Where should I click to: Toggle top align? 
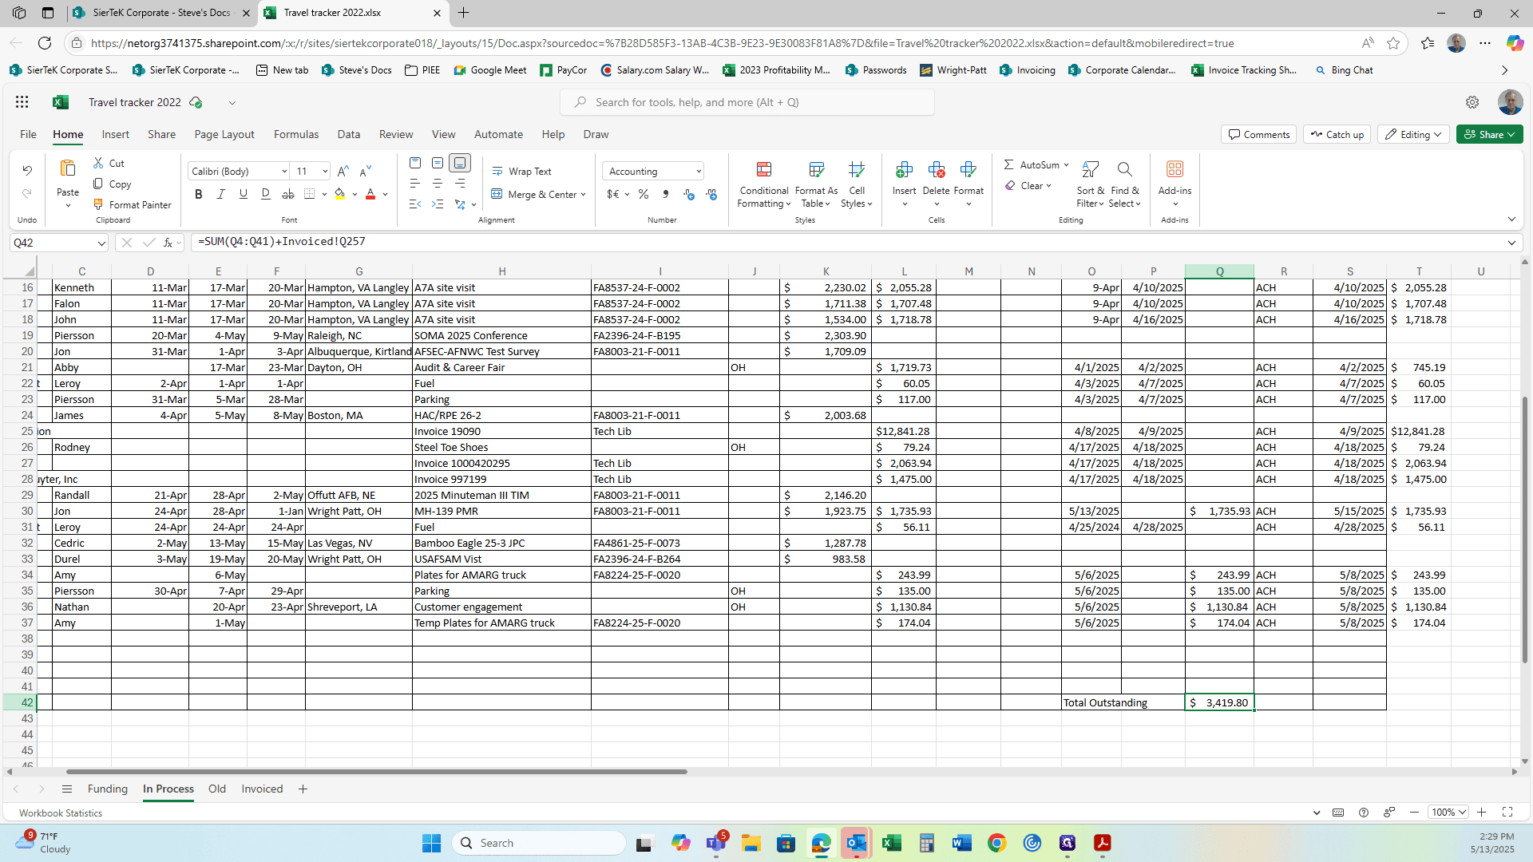[415, 163]
